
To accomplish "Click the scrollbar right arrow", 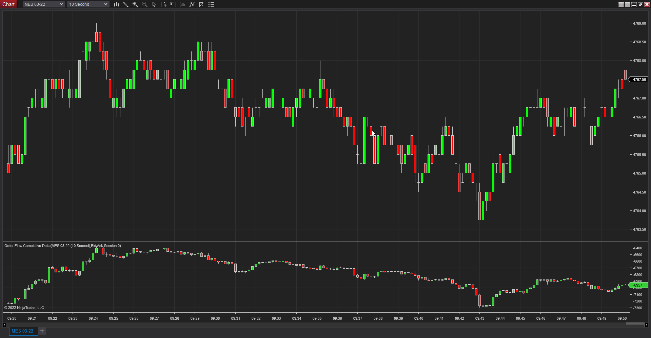I will [x=647, y=325].
